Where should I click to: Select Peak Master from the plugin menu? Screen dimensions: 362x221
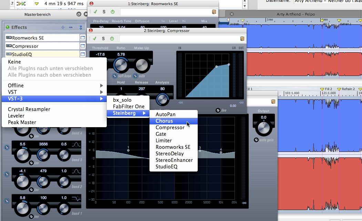[x=54, y=122]
